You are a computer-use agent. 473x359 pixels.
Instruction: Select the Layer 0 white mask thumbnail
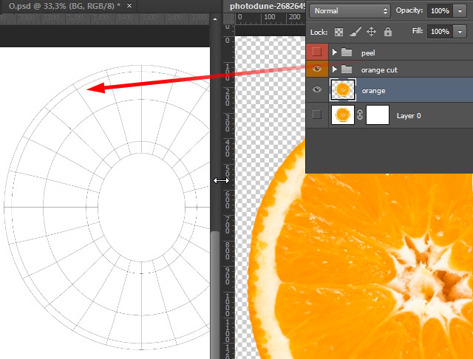378,114
